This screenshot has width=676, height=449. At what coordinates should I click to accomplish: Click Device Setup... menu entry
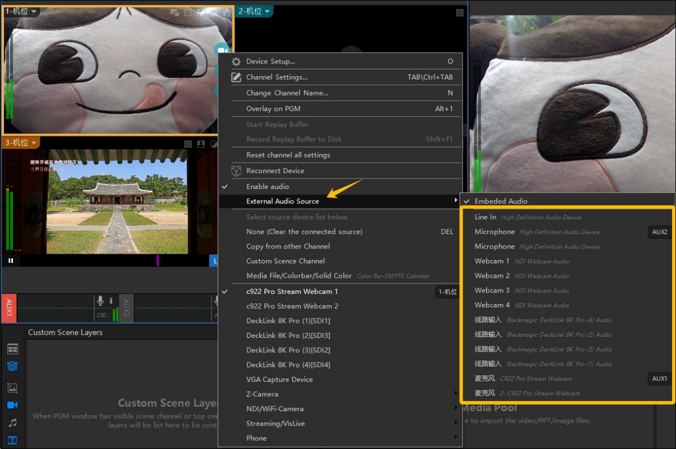tap(271, 62)
